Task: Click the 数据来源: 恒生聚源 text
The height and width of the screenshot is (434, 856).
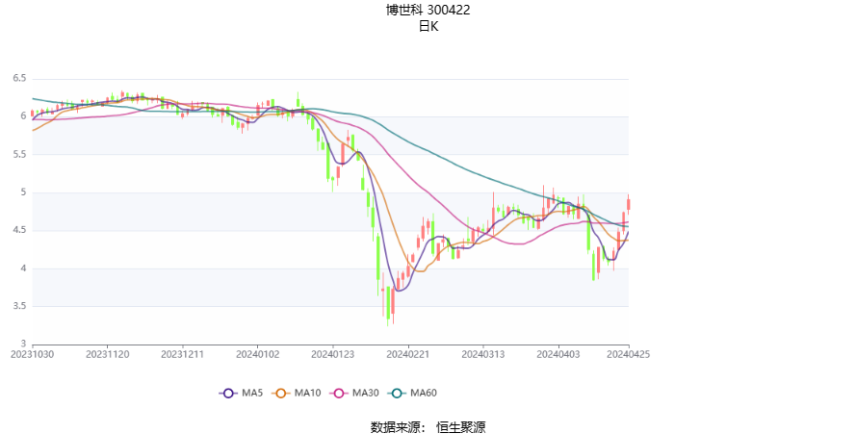Action: pos(428,427)
